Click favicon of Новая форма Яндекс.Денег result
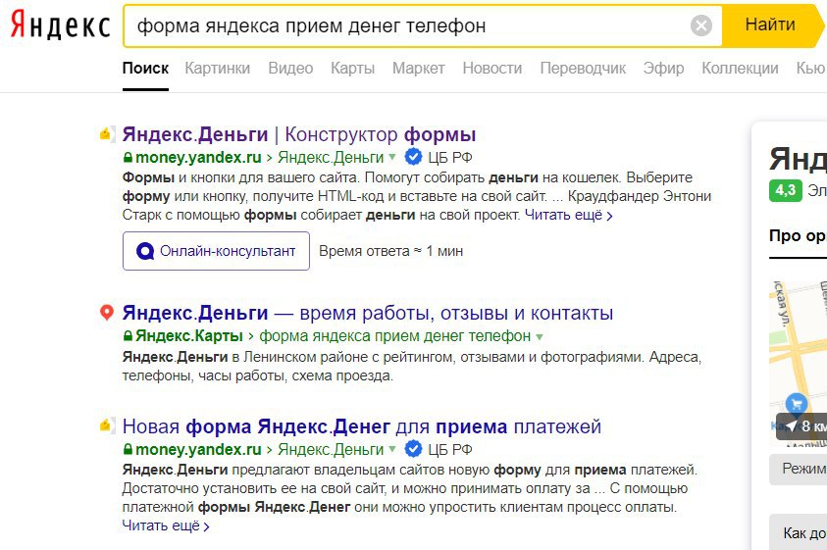The height and width of the screenshot is (550, 827). [107, 426]
